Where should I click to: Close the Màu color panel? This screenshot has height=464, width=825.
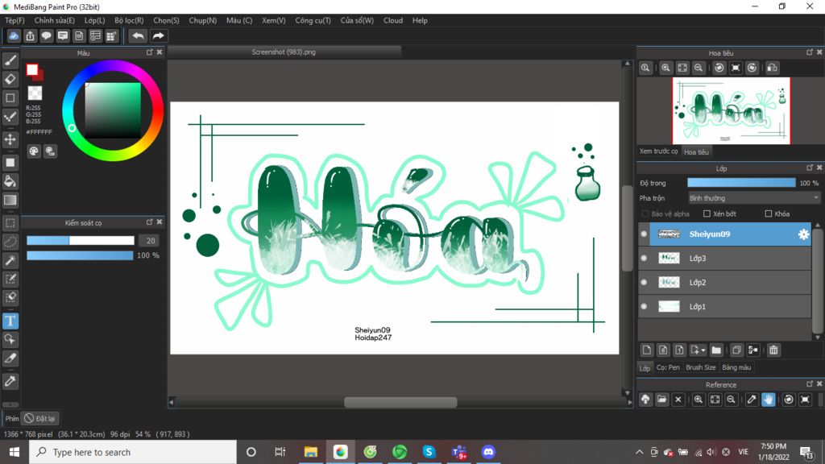160,52
